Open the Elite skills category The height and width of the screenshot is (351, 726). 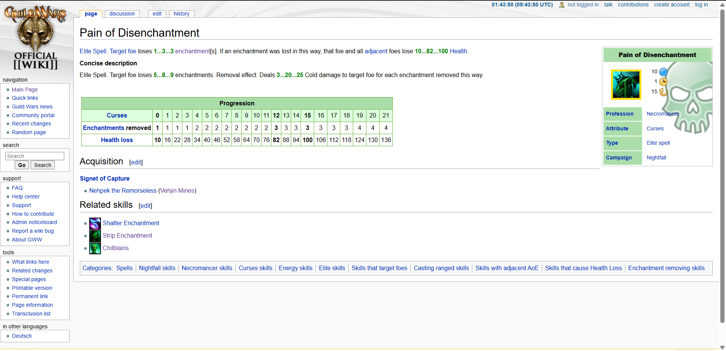tap(332, 268)
